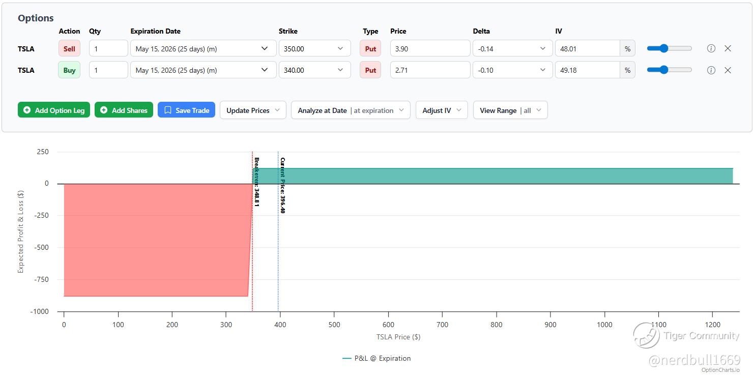Click the plus icon on Add Shares
The width and height of the screenshot is (755, 377).
(x=104, y=110)
